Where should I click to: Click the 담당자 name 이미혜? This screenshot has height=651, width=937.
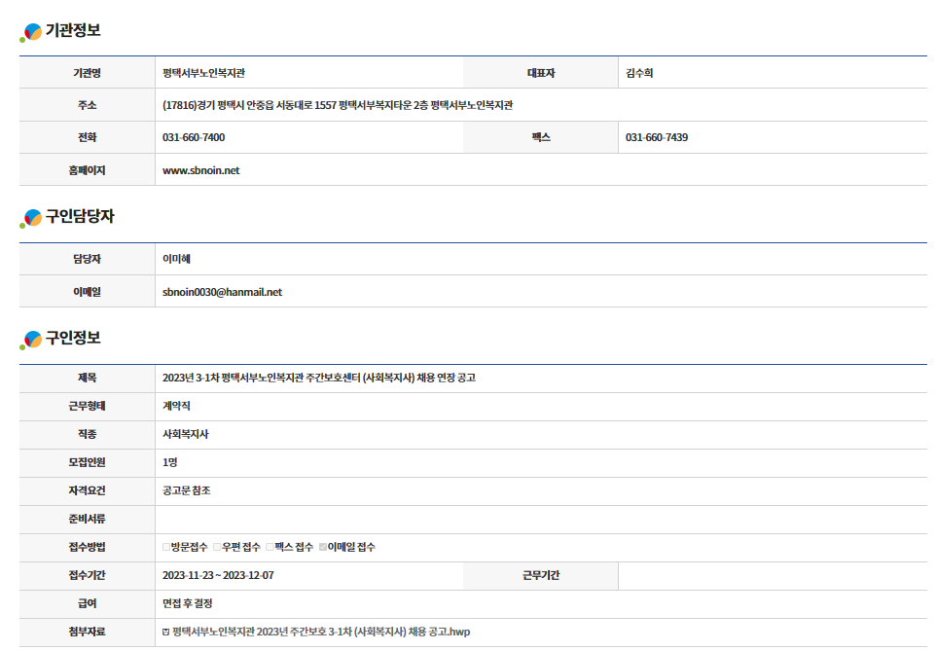[x=176, y=259]
